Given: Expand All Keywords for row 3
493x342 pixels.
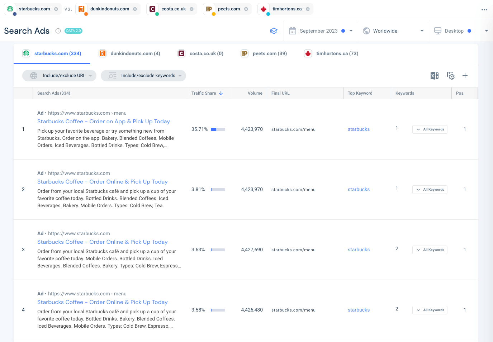Looking at the screenshot, I should 430,250.
